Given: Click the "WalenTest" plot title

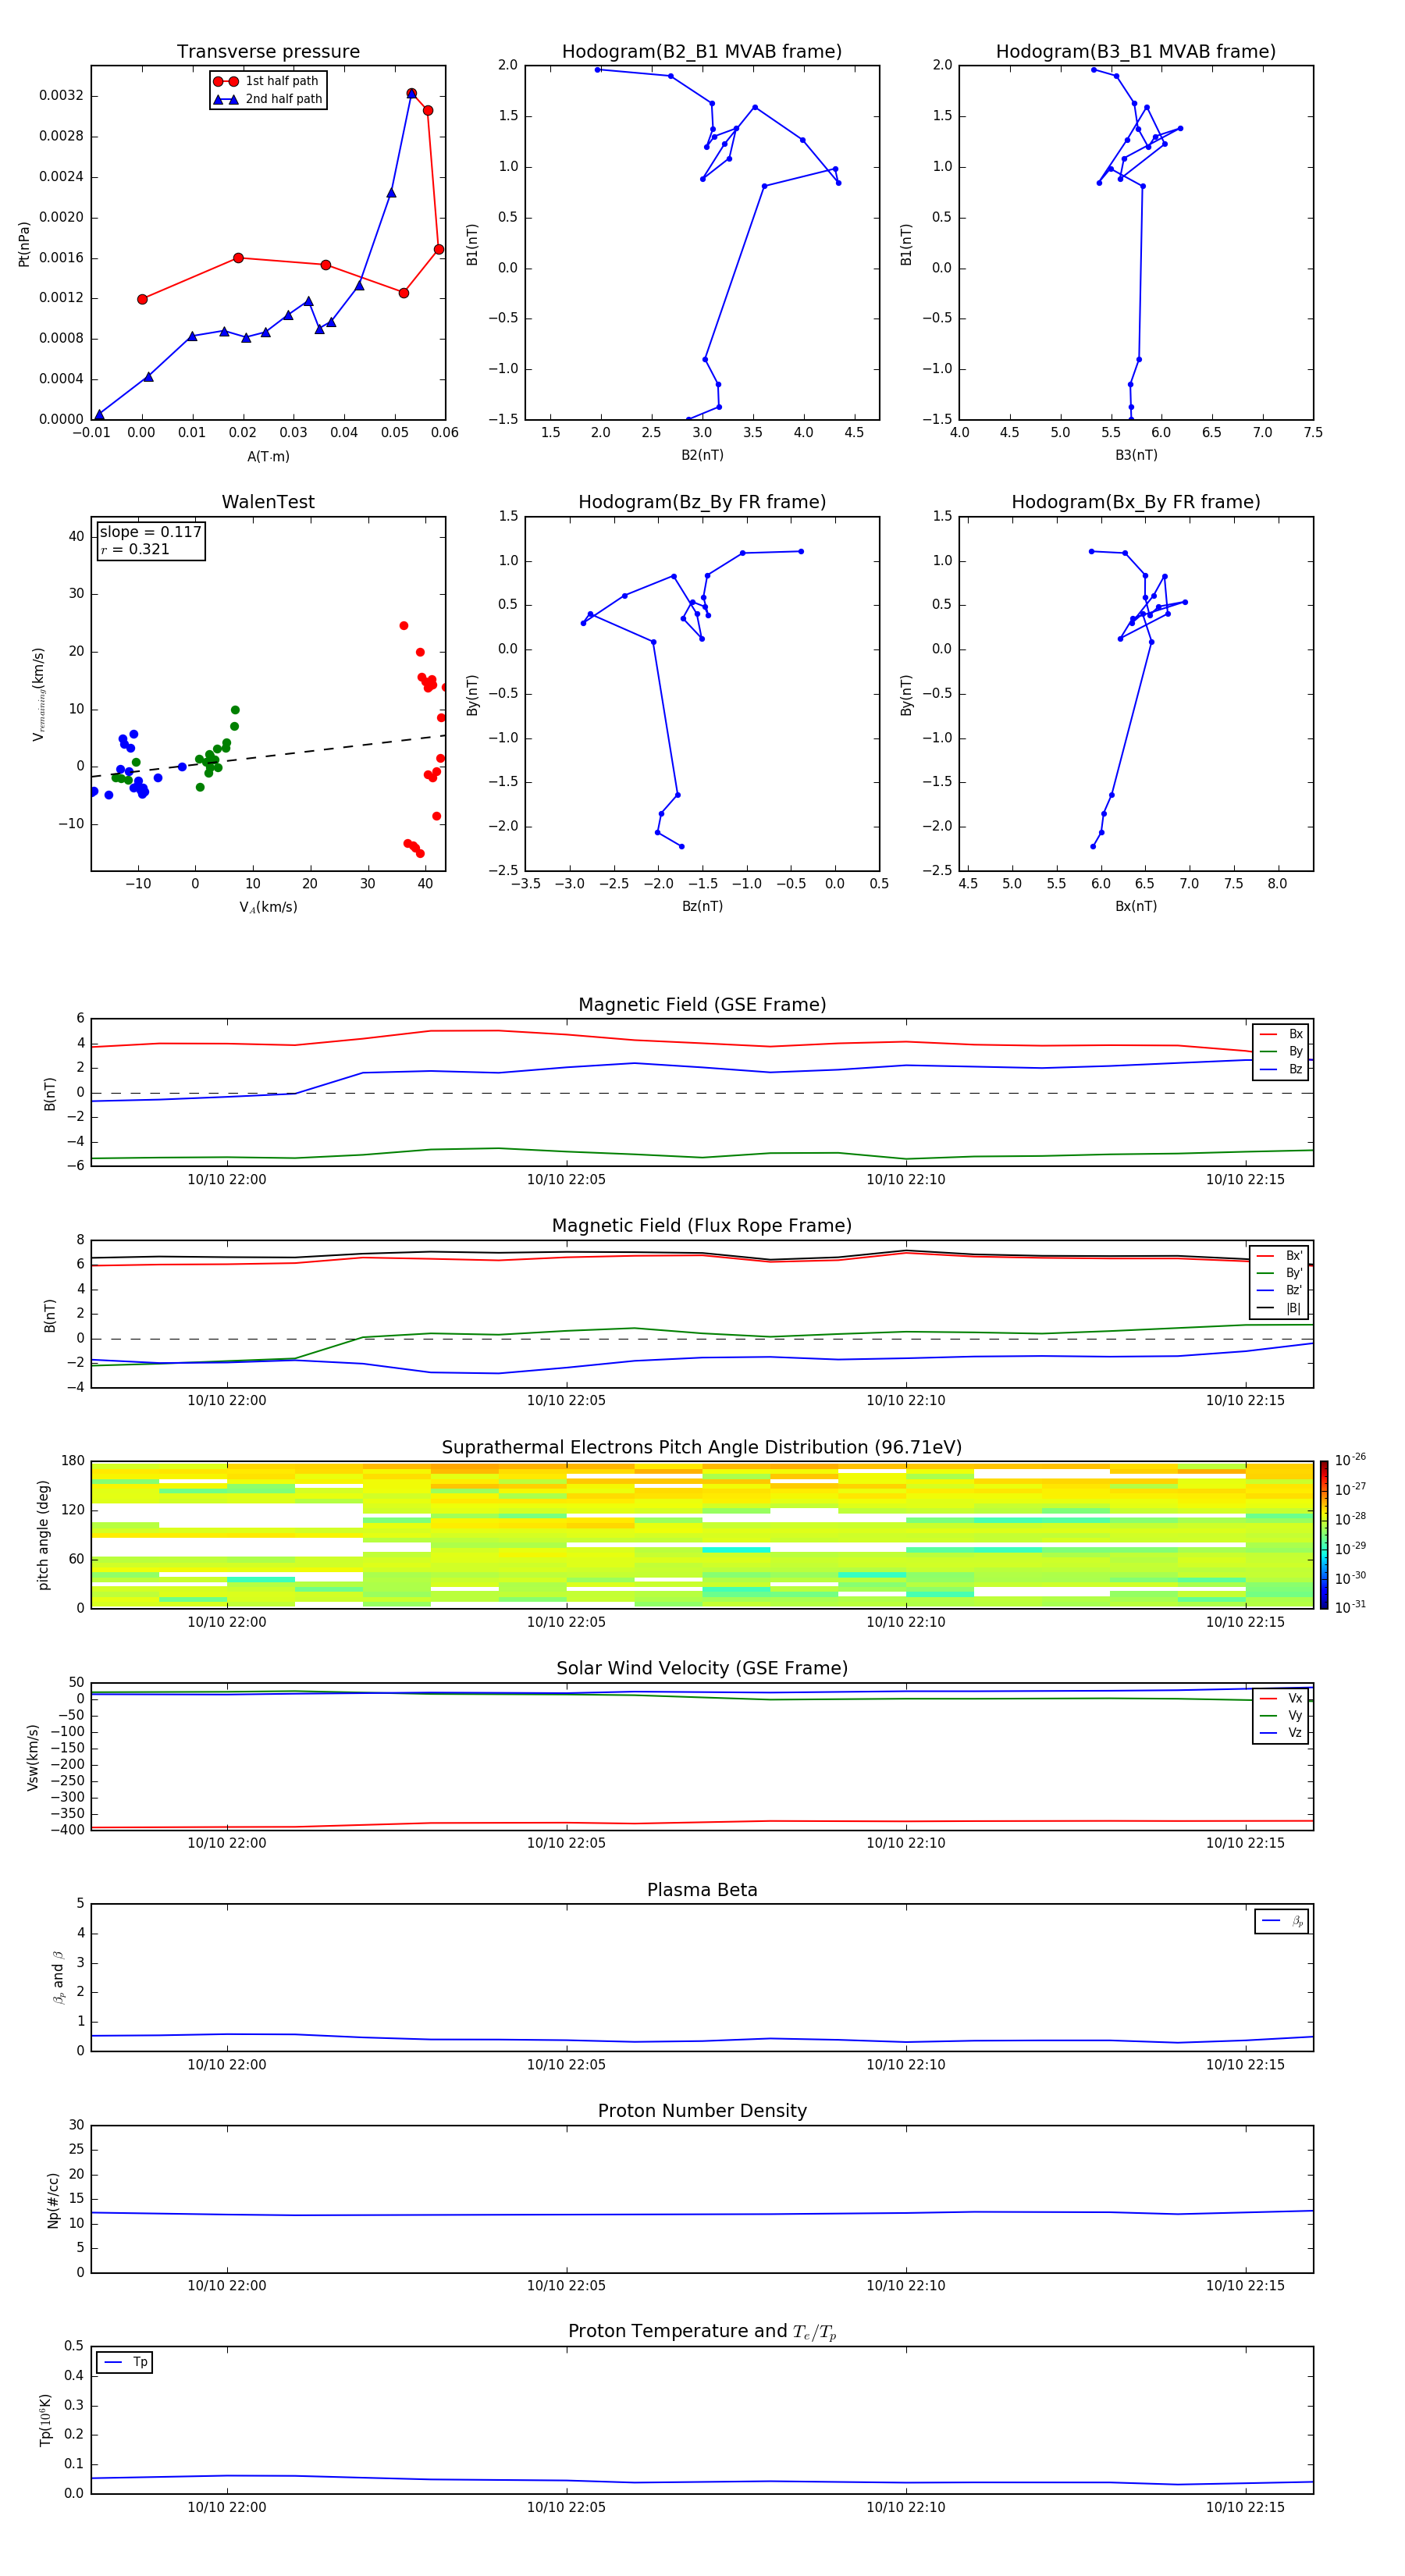Looking at the screenshot, I should pos(268,502).
